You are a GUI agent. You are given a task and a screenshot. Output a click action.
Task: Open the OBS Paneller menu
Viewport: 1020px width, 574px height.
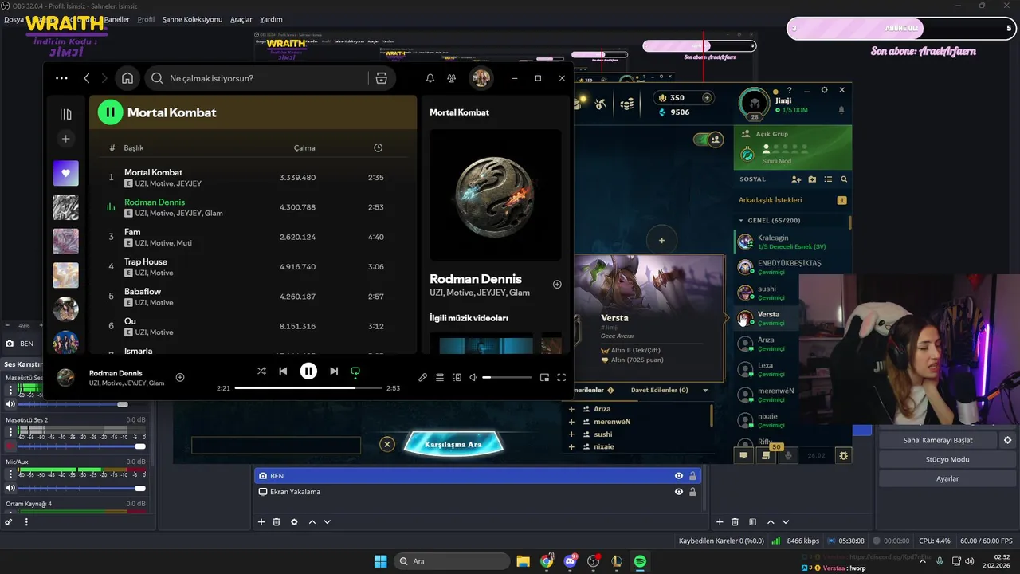pos(116,19)
